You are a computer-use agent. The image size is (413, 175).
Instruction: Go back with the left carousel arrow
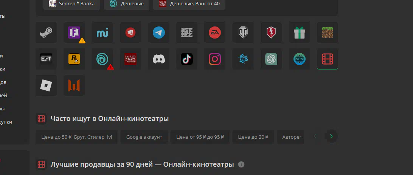coord(315,136)
